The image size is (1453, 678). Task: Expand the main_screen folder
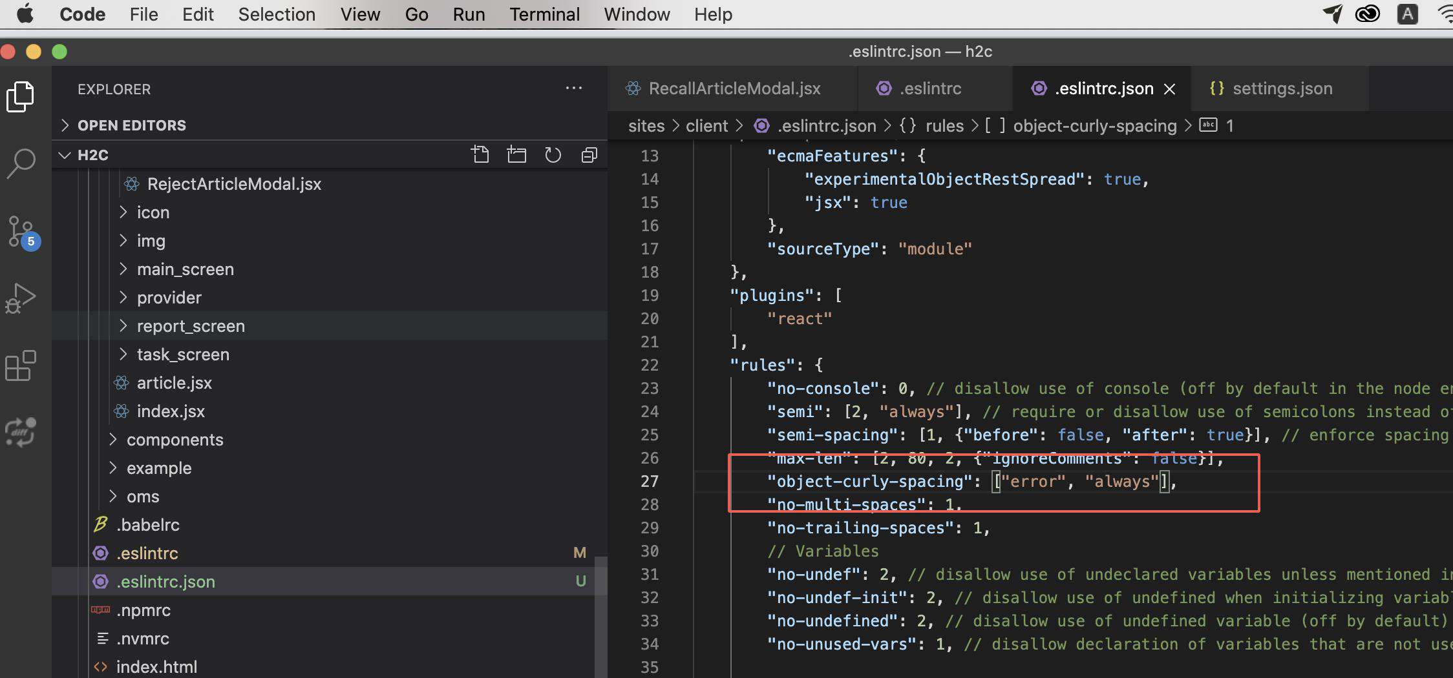186,269
